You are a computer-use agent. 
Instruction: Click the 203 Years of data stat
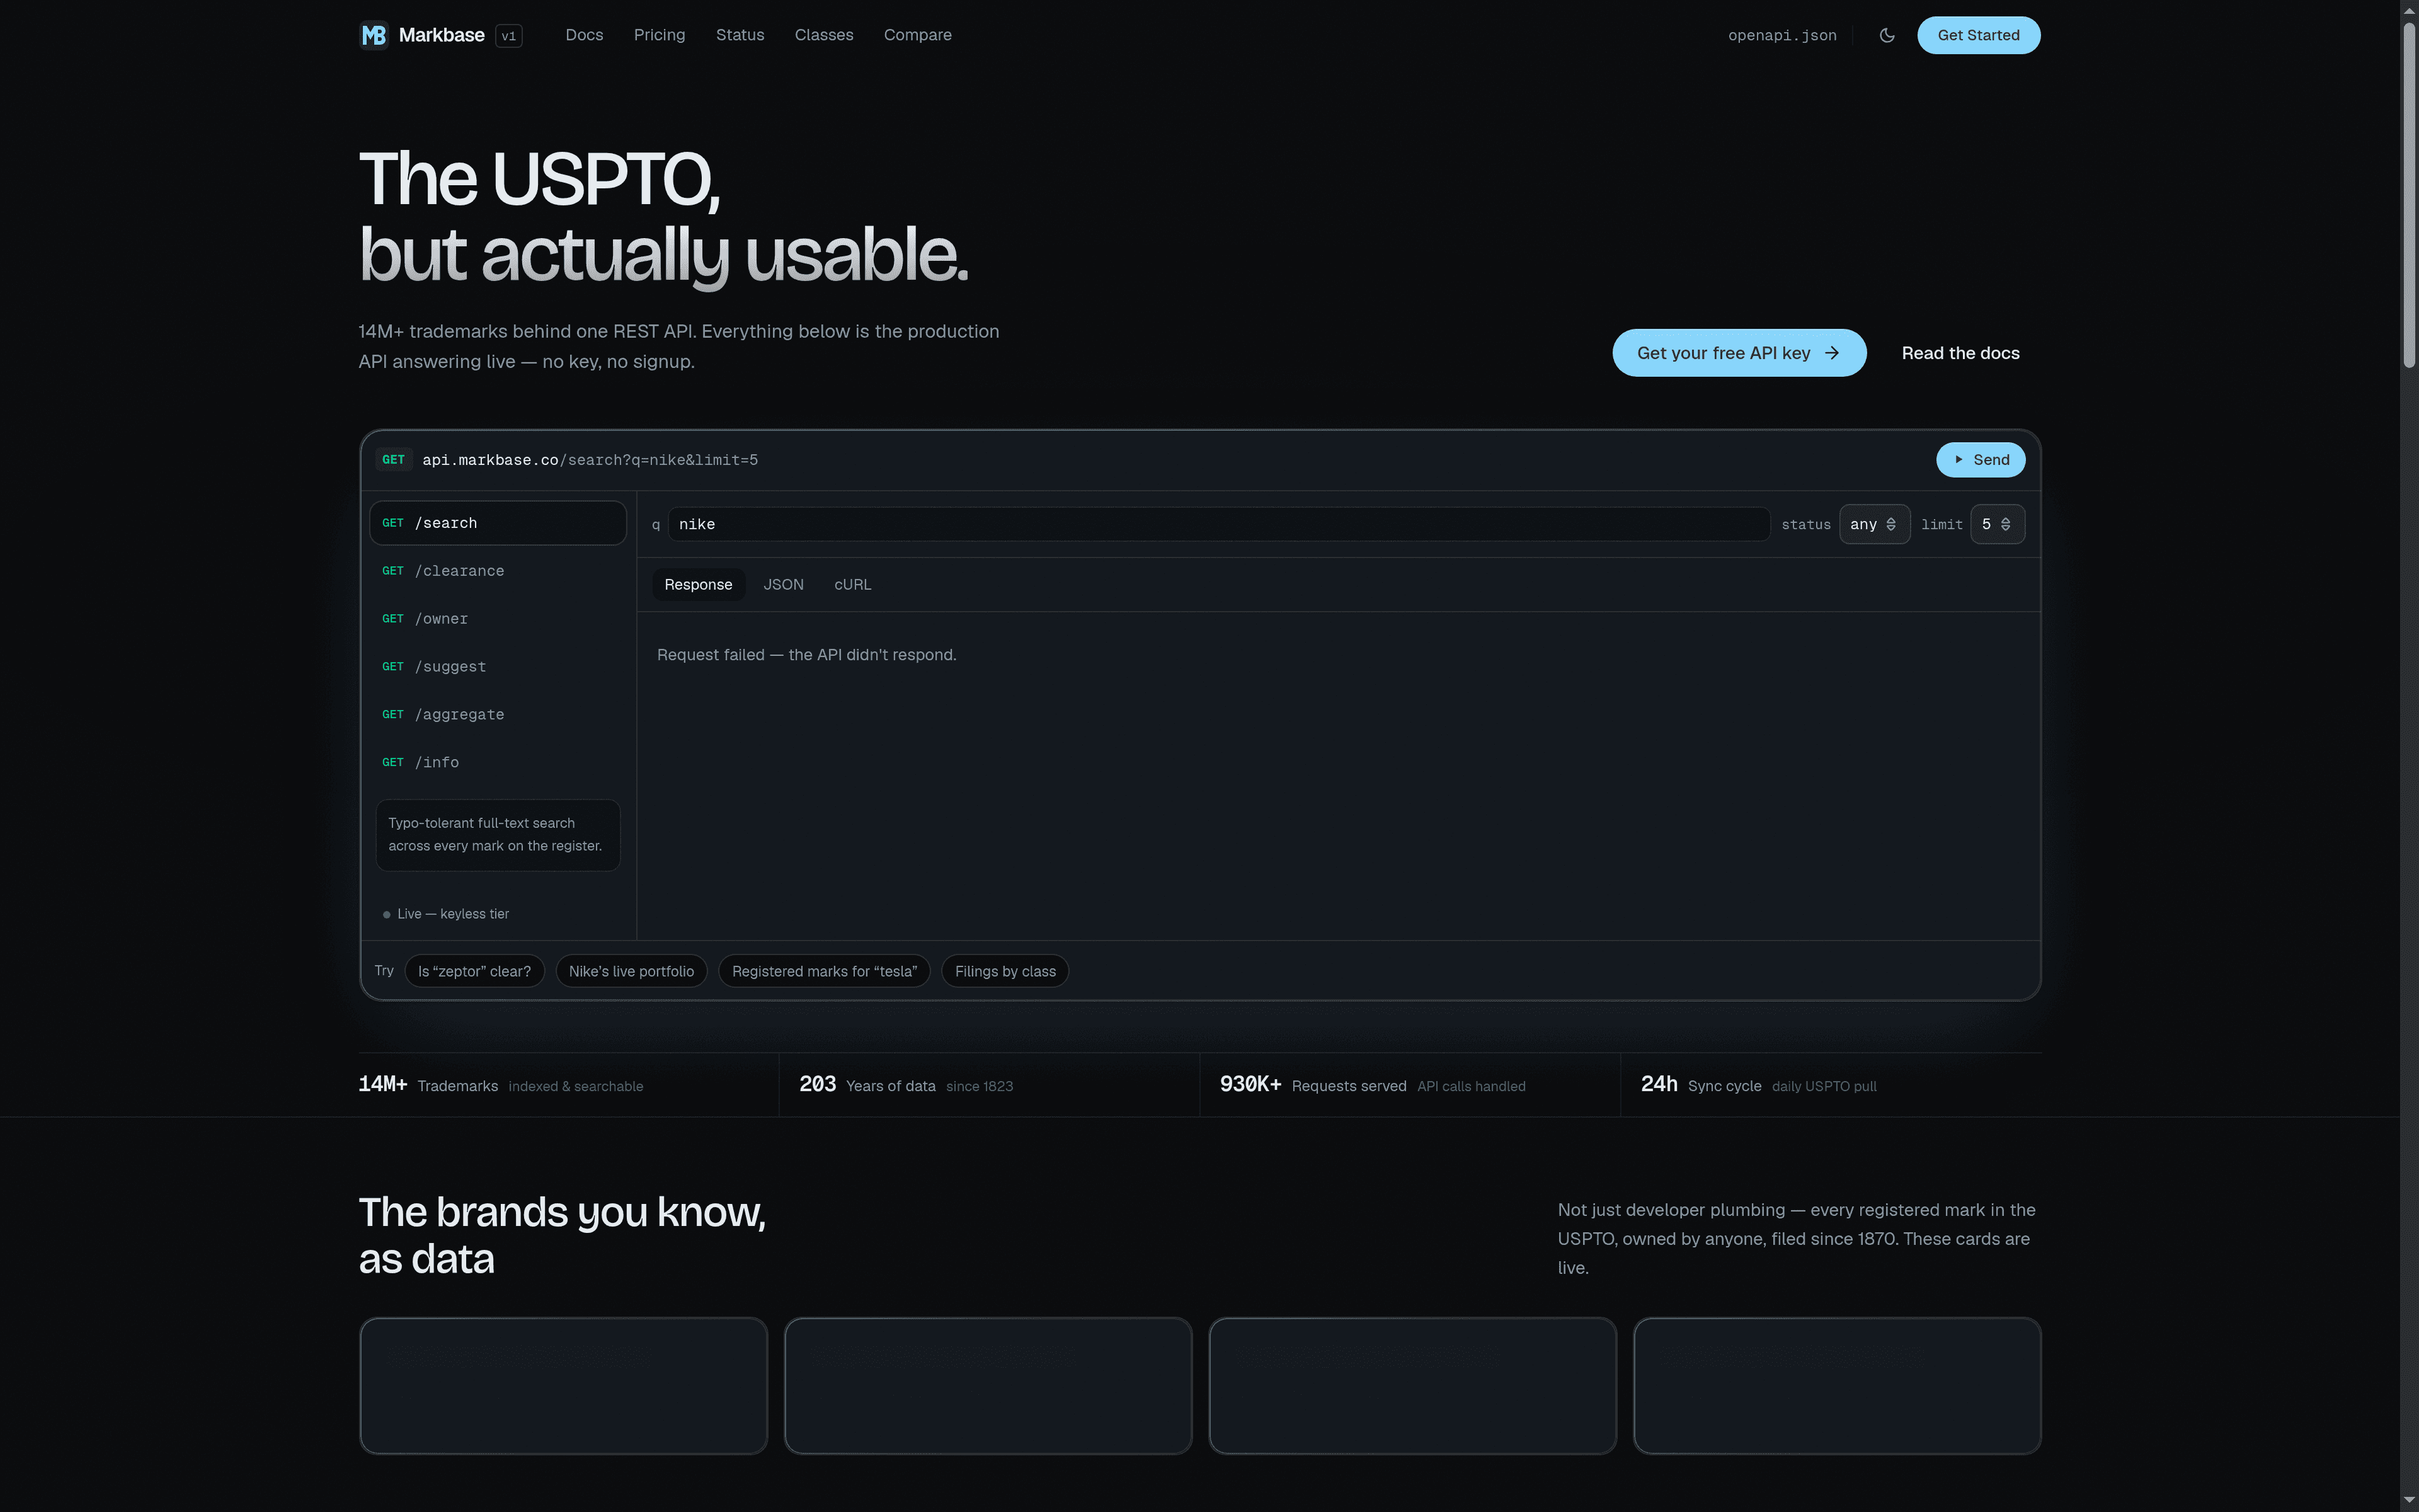906,1085
